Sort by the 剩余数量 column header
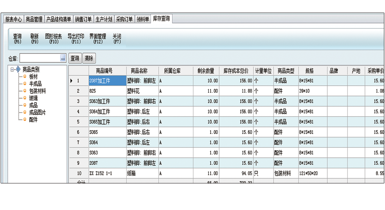Image resolution: width=385 pixels, height=210 pixels. click(206, 71)
